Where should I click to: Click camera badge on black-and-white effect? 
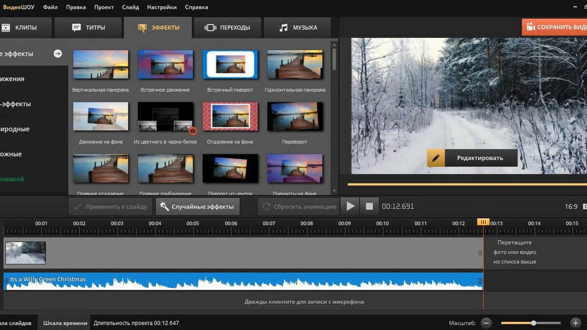(193, 131)
